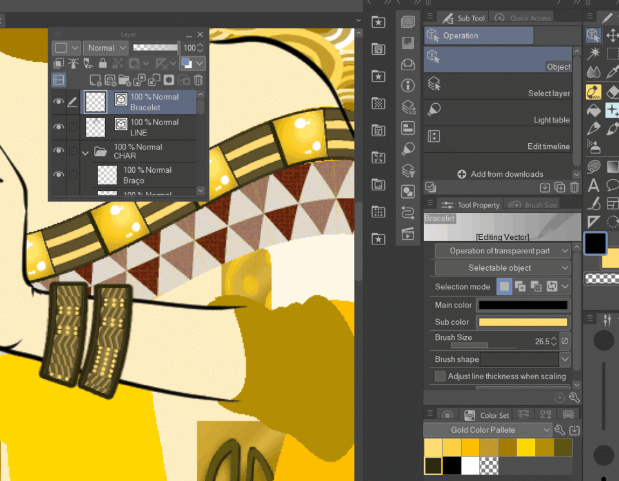
Task: Pick the Fill bucket tool
Action: point(593,110)
